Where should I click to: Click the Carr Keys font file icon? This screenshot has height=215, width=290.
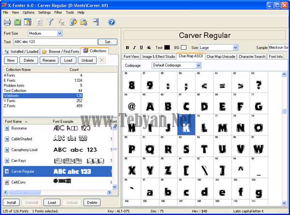coord(7,160)
